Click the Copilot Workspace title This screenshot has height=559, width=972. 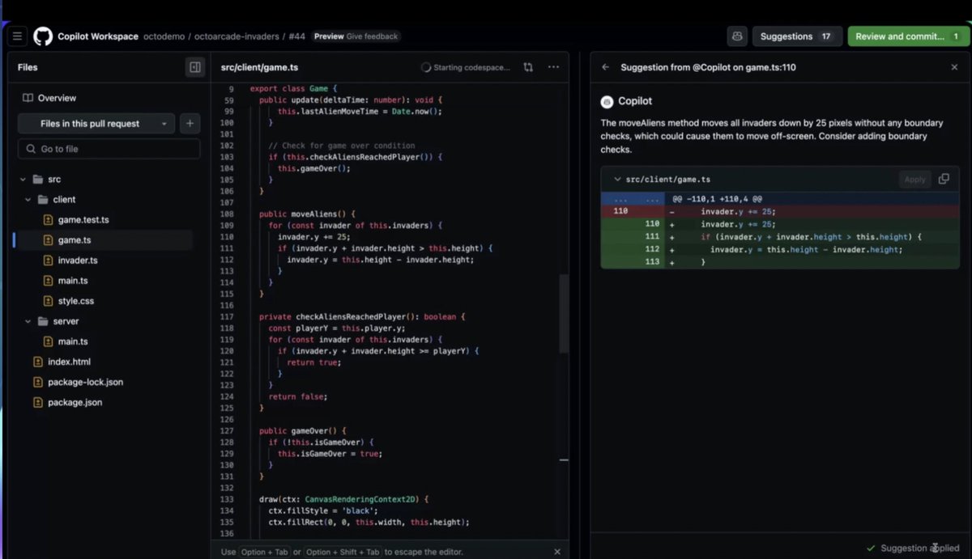click(x=98, y=36)
